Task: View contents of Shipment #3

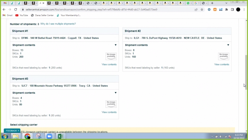Action: click(109, 112)
